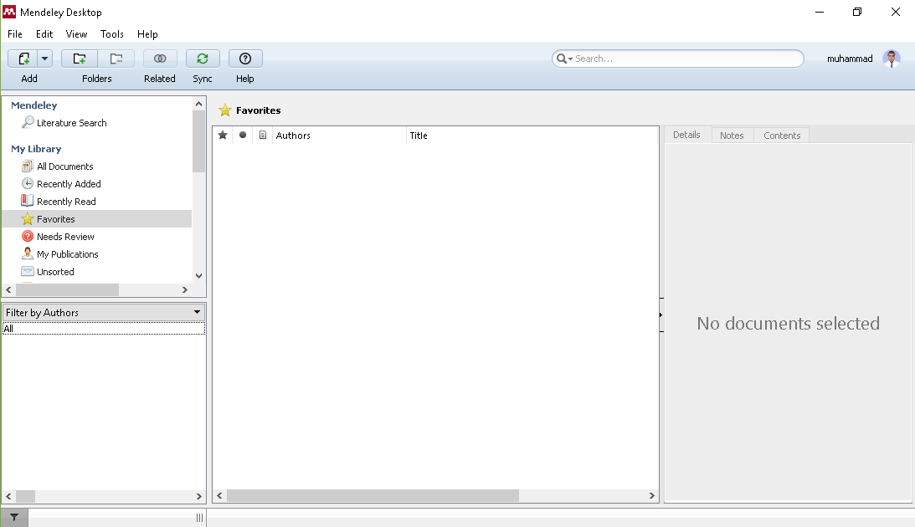This screenshot has height=527, width=915.
Task: Click the remove folder icon
Action: 116,59
